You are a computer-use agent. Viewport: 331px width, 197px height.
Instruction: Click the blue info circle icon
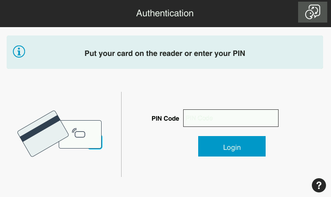coord(19,52)
